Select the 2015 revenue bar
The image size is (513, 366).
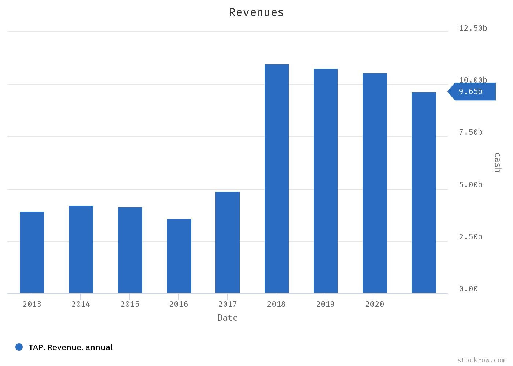[130, 250]
